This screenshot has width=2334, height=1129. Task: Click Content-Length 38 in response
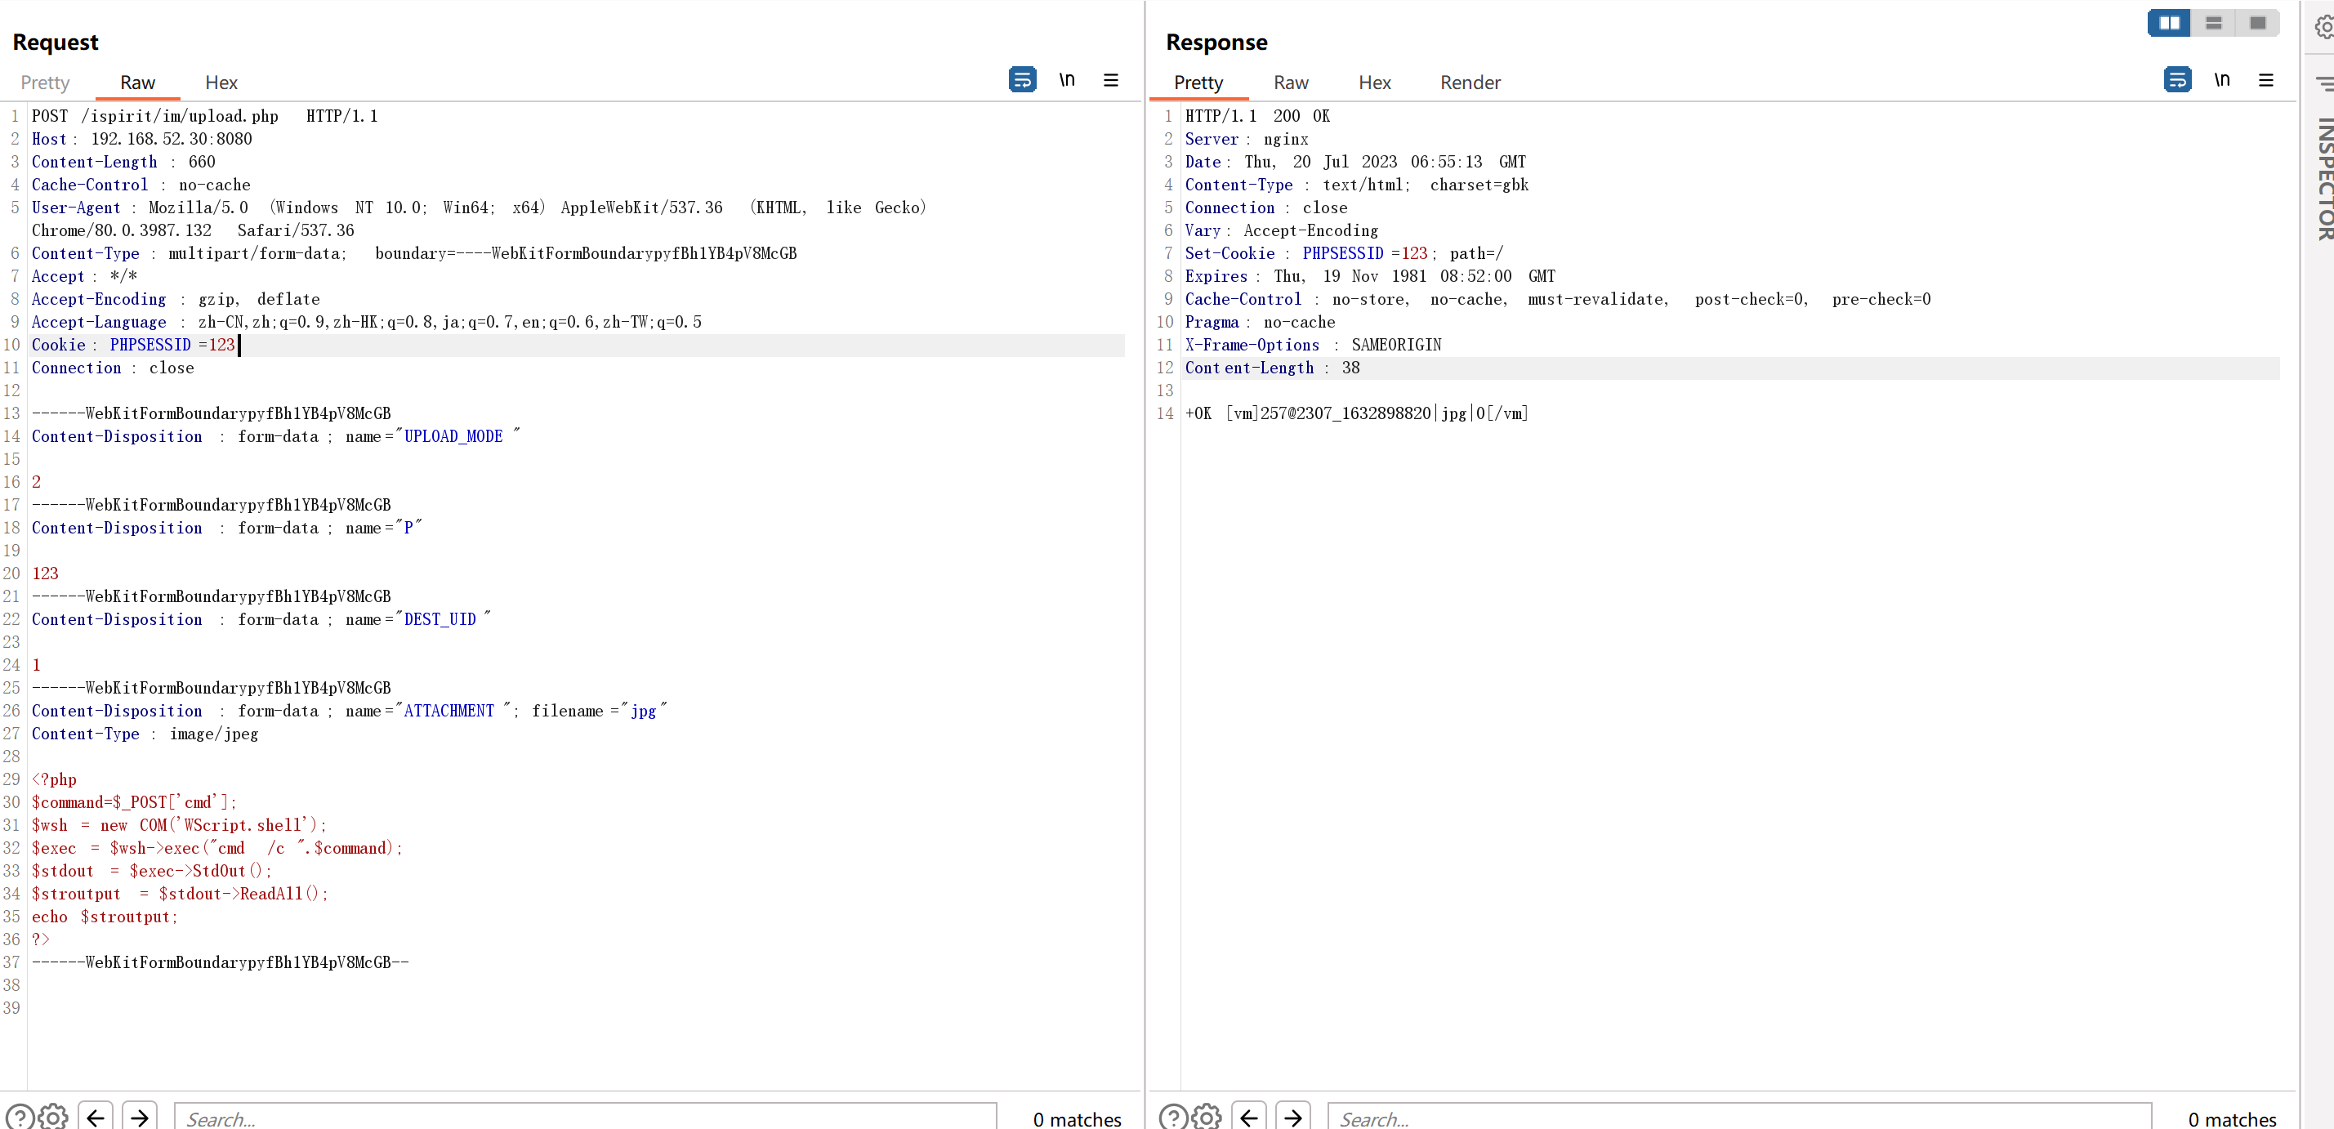tap(1272, 368)
